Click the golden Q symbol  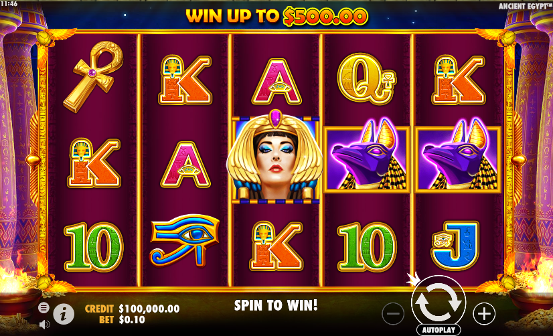tap(367, 78)
